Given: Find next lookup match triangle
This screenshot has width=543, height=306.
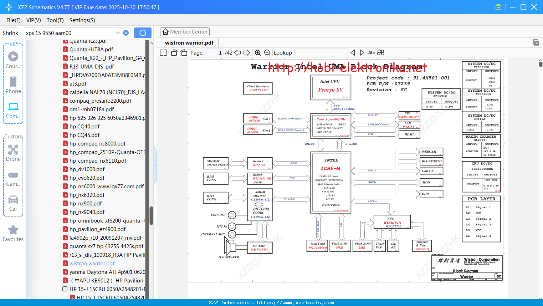Looking at the screenshot, I should pos(362,53).
